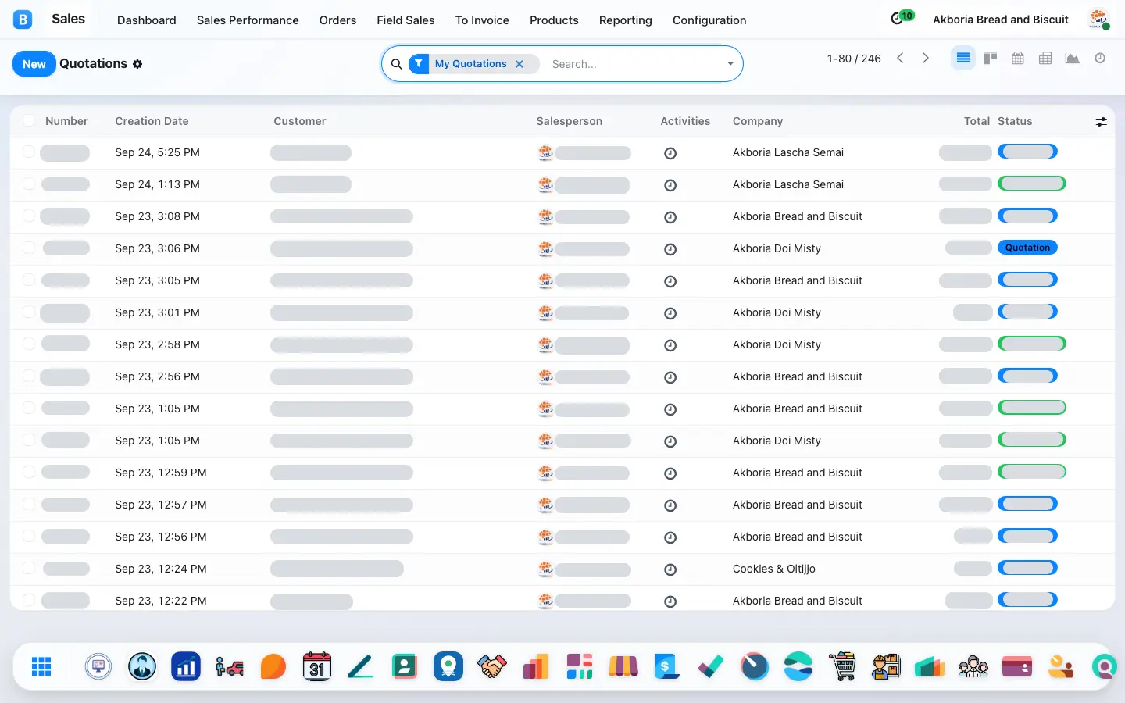
Task: Remove the My Quotations filter
Action: [x=520, y=64]
